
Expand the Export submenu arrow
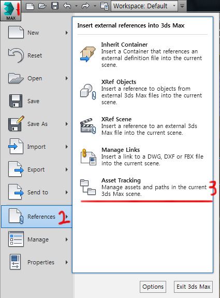67,169
